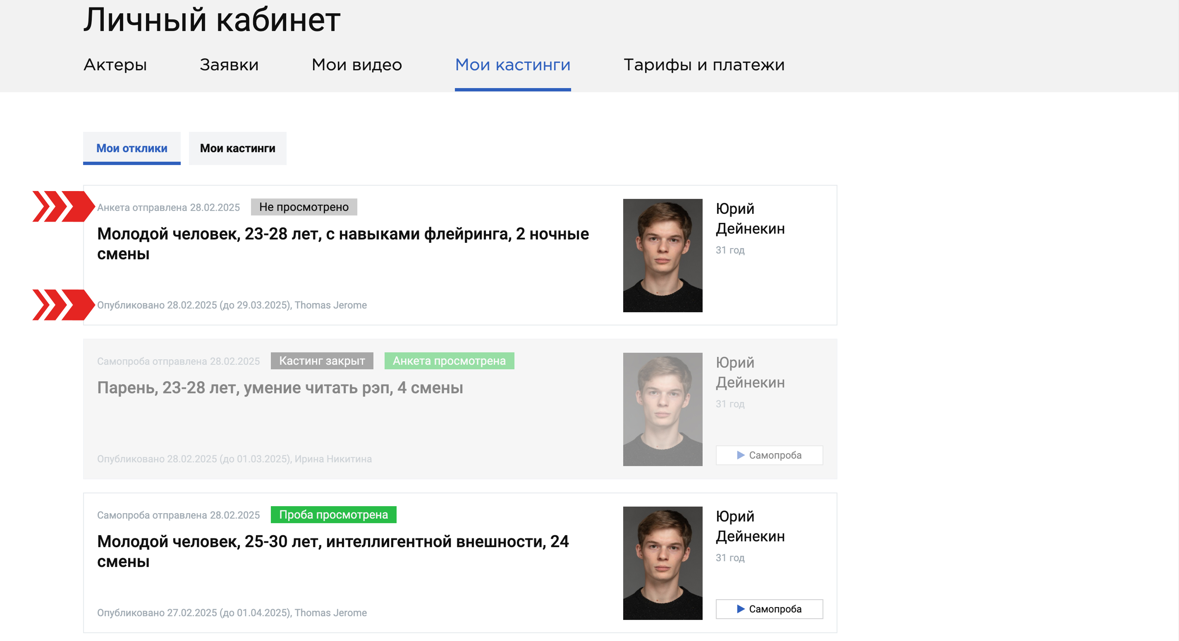This screenshot has width=1179, height=641.
Task: Switch to the Заявки tab
Action: point(229,65)
